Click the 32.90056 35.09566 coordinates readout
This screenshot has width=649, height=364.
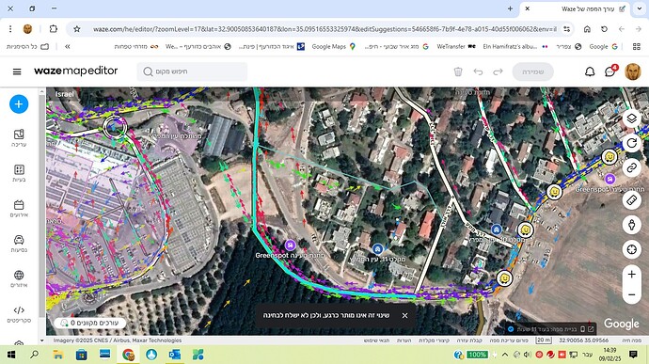pyautogui.click(x=583, y=340)
